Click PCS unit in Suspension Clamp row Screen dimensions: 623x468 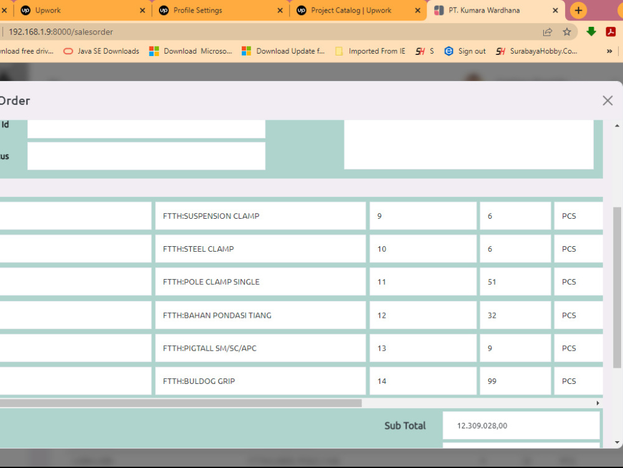[579, 216]
